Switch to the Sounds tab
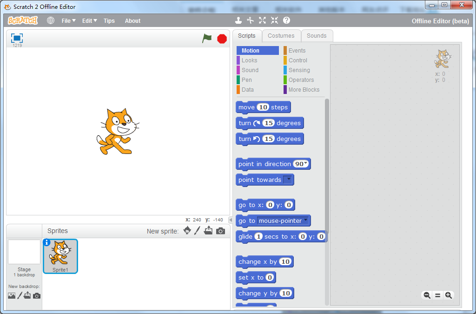This screenshot has height=314, width=476. (x=317, y=35)
